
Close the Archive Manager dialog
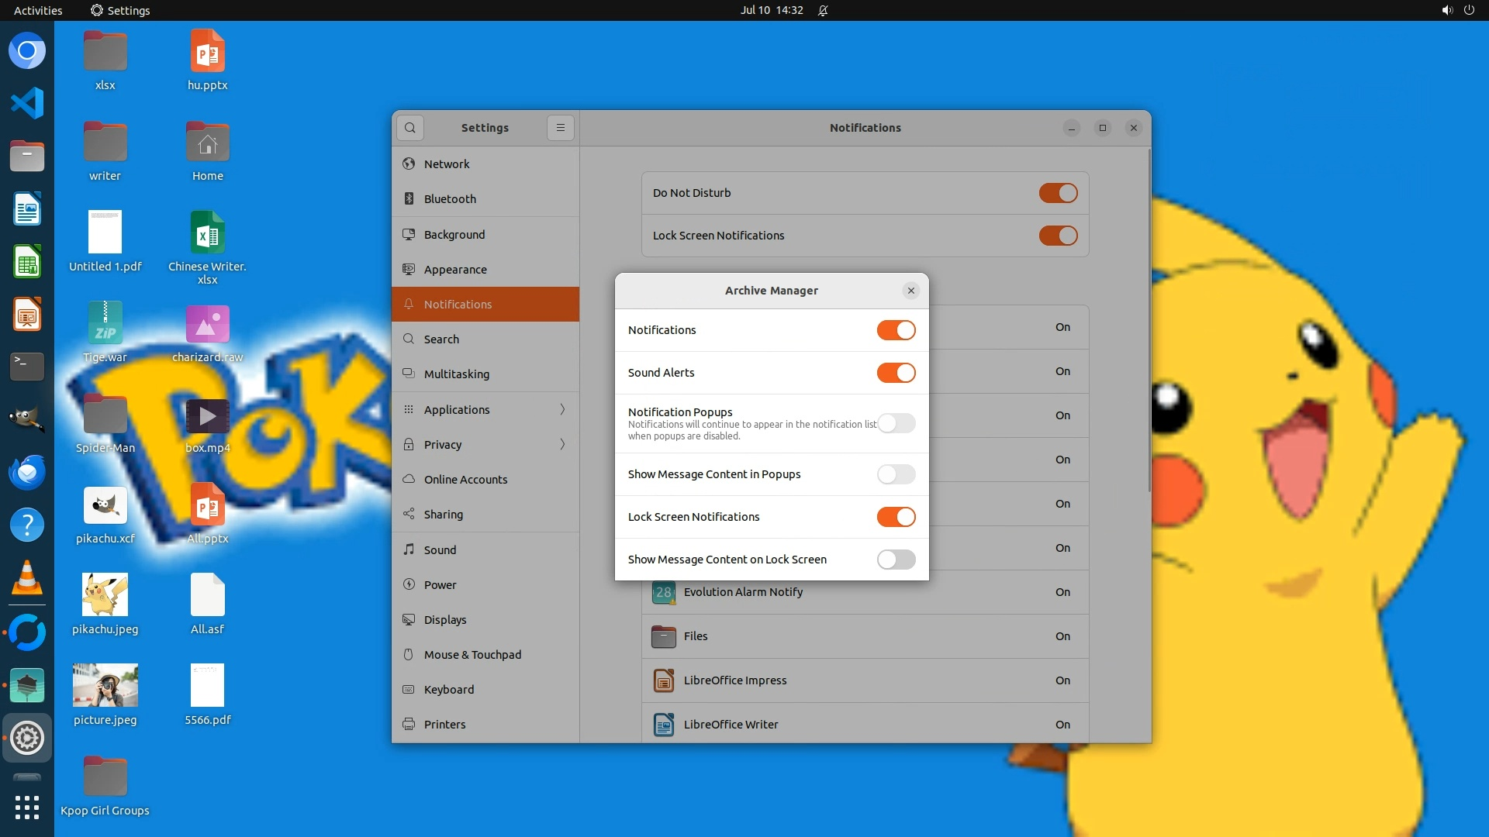911,291
